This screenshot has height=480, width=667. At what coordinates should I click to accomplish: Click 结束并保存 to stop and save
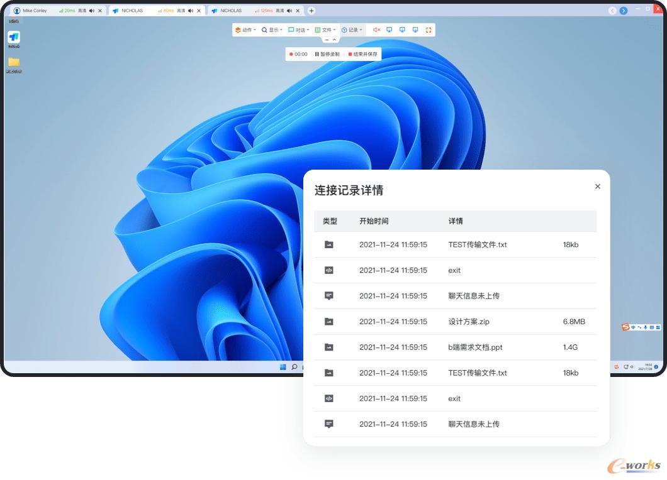point(363,54)
